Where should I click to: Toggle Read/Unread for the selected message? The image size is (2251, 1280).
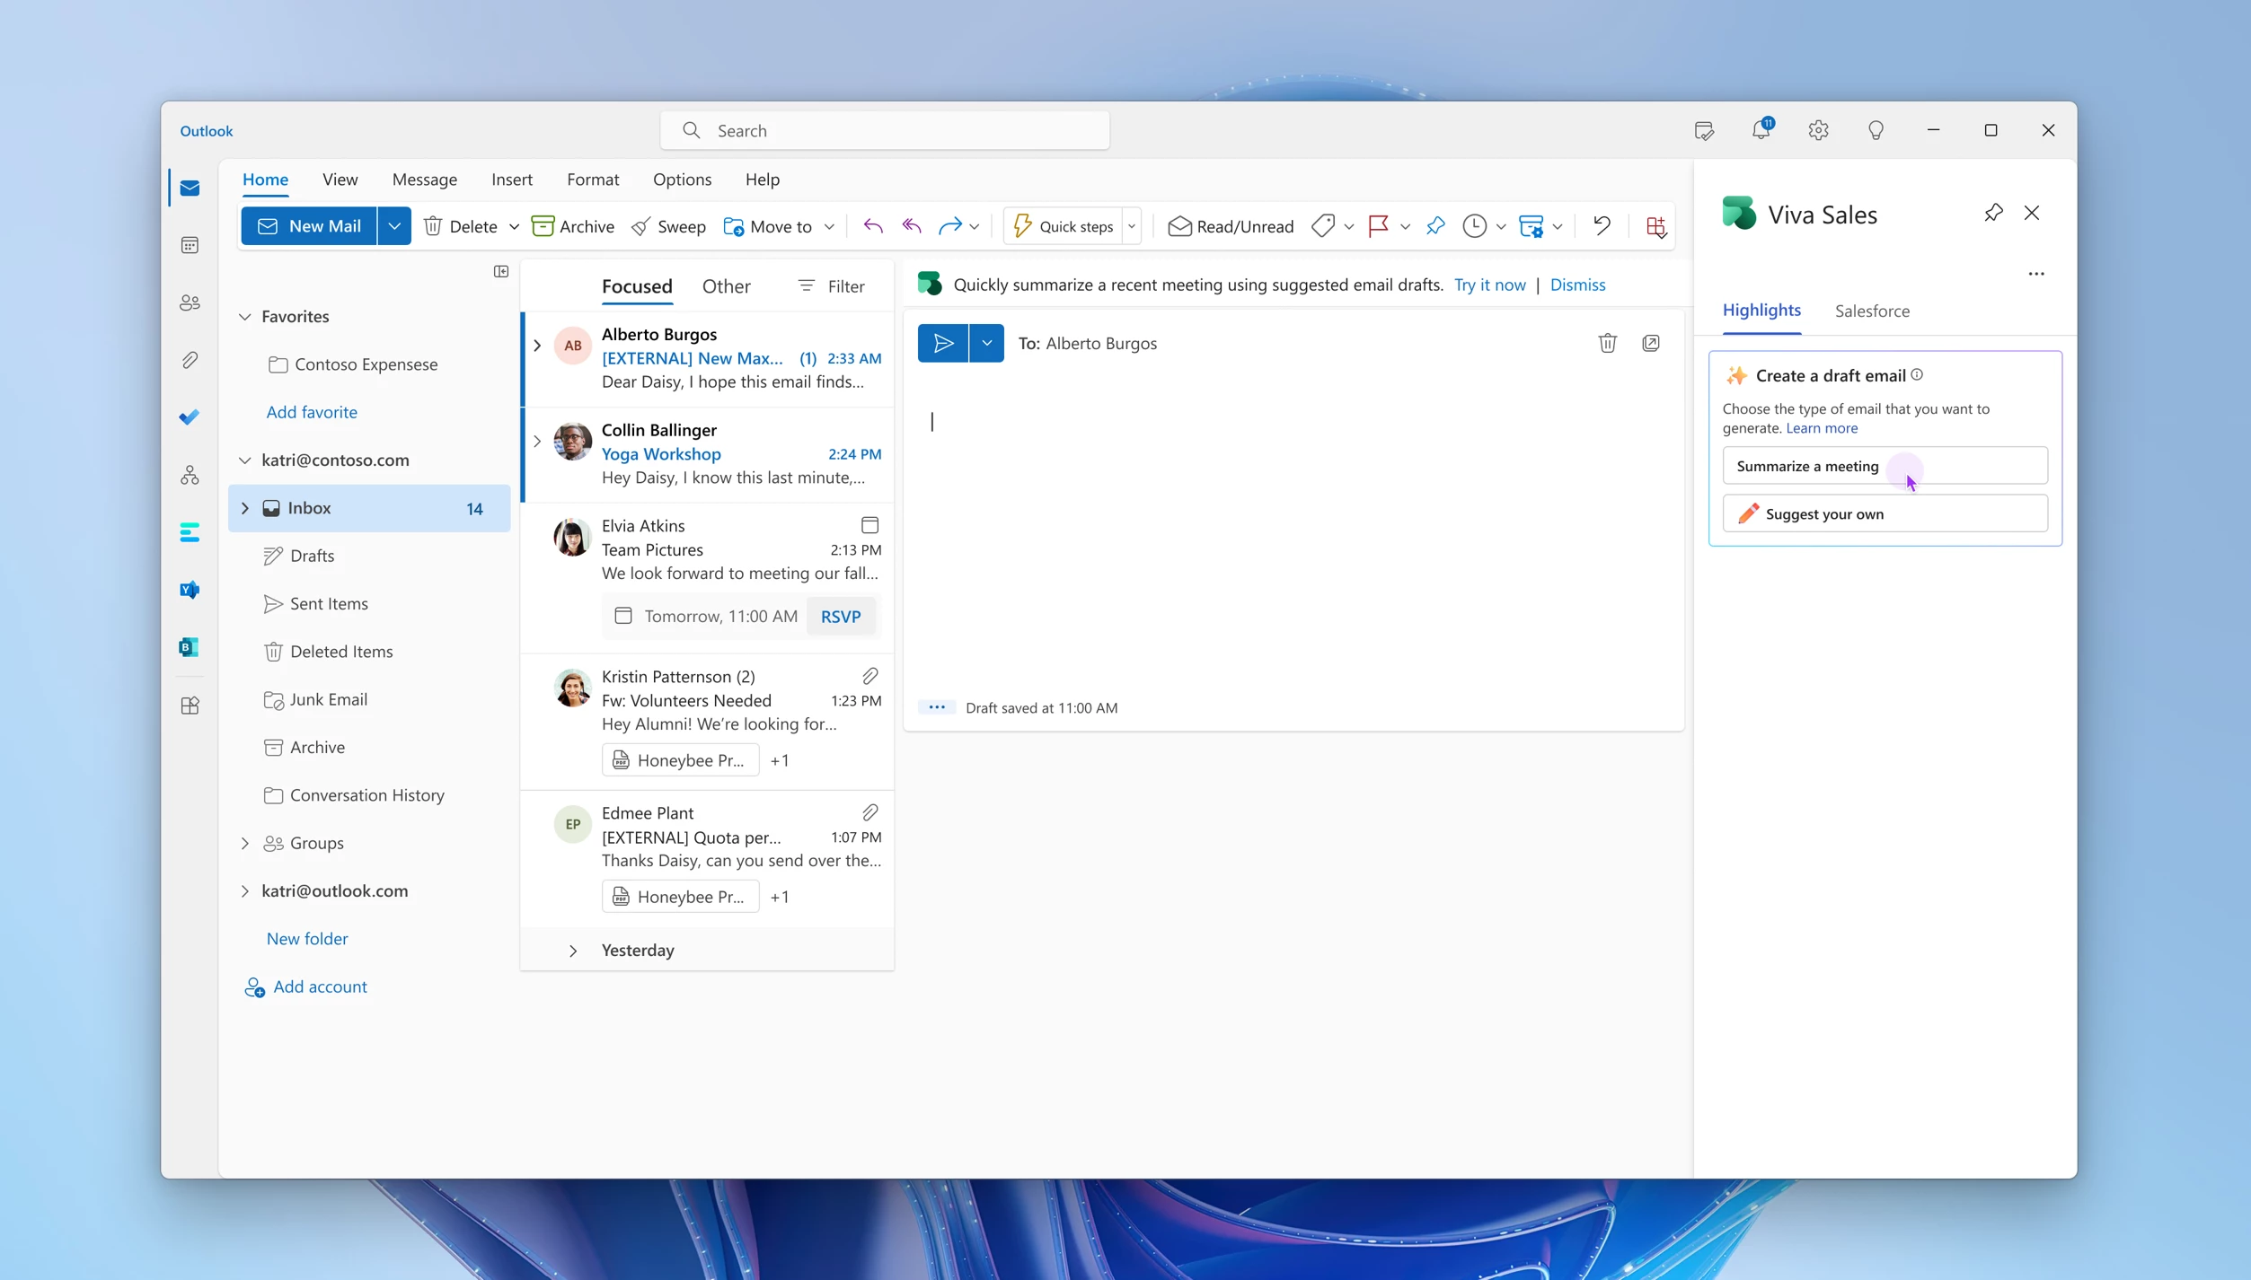point(1231,226)
